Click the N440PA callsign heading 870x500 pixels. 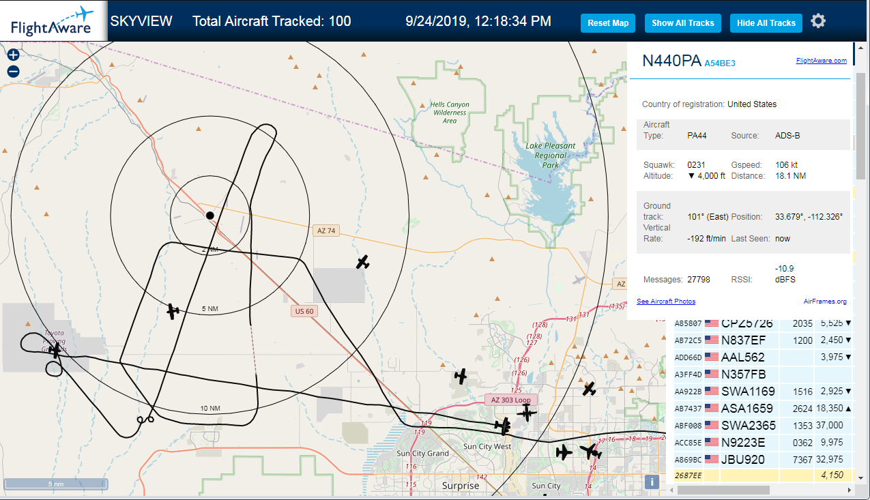tap(672, 61)
